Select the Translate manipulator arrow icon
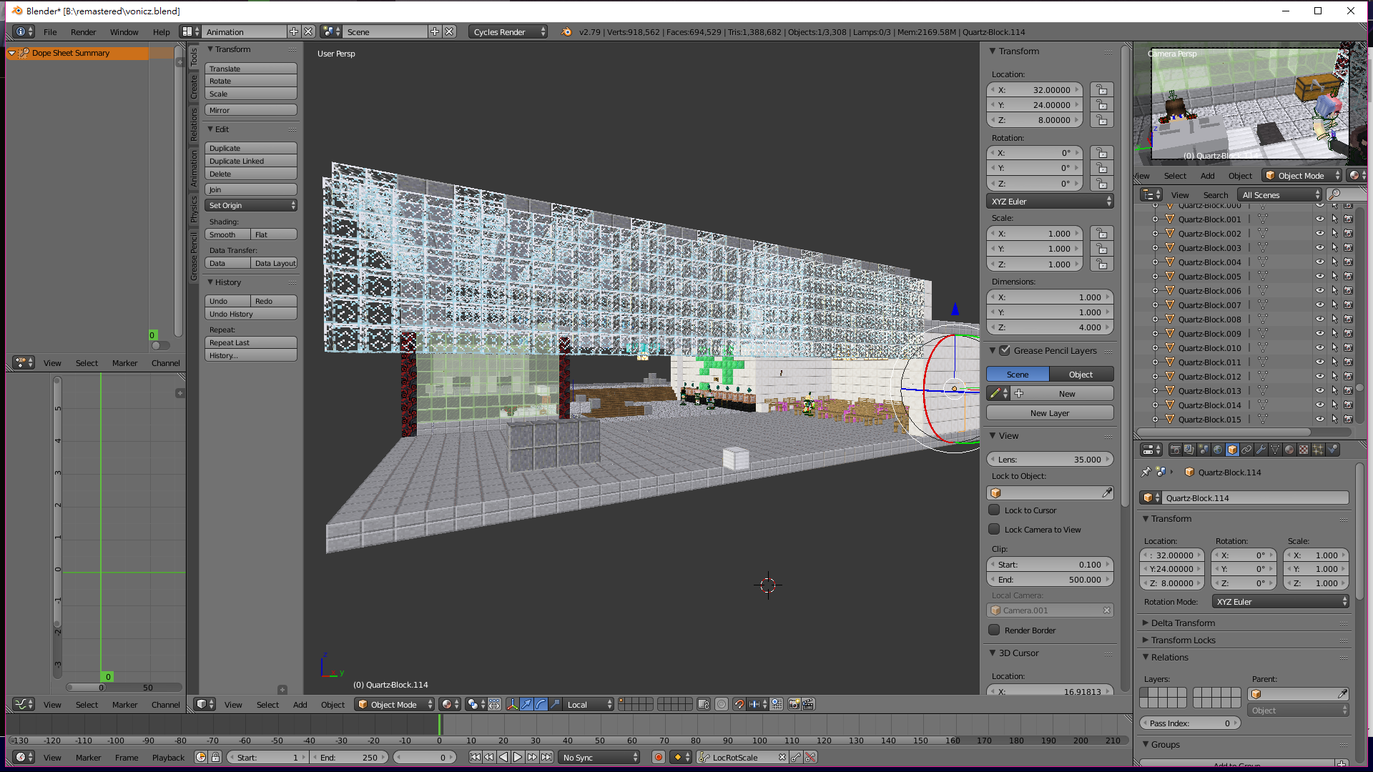The height and width of the screenshot is (772, 1373). [x=526, y=705]
